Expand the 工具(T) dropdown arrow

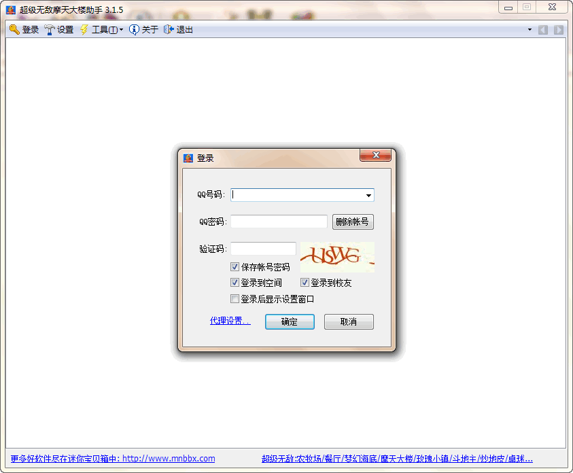pos(120,29)
